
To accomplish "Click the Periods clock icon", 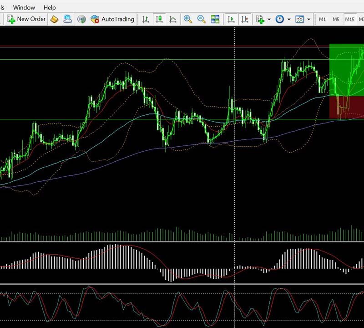I will pyautogui.click(x=280, y=19).
